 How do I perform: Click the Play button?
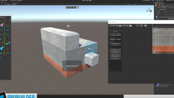tap(84, 1)
